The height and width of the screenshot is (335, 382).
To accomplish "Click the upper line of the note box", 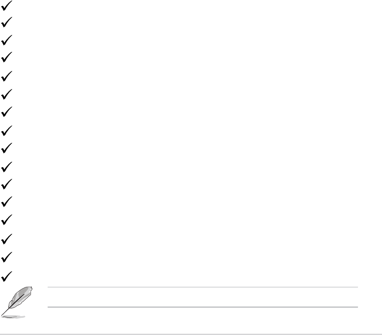I will point(203,287).
